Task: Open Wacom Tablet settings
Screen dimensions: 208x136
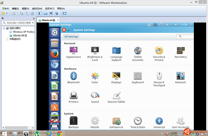Action: pos(116,97)
